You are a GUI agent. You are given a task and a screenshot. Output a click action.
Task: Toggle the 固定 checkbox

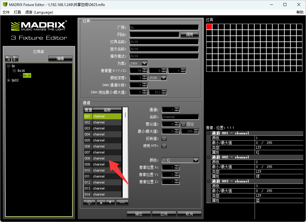click(183, 124)
